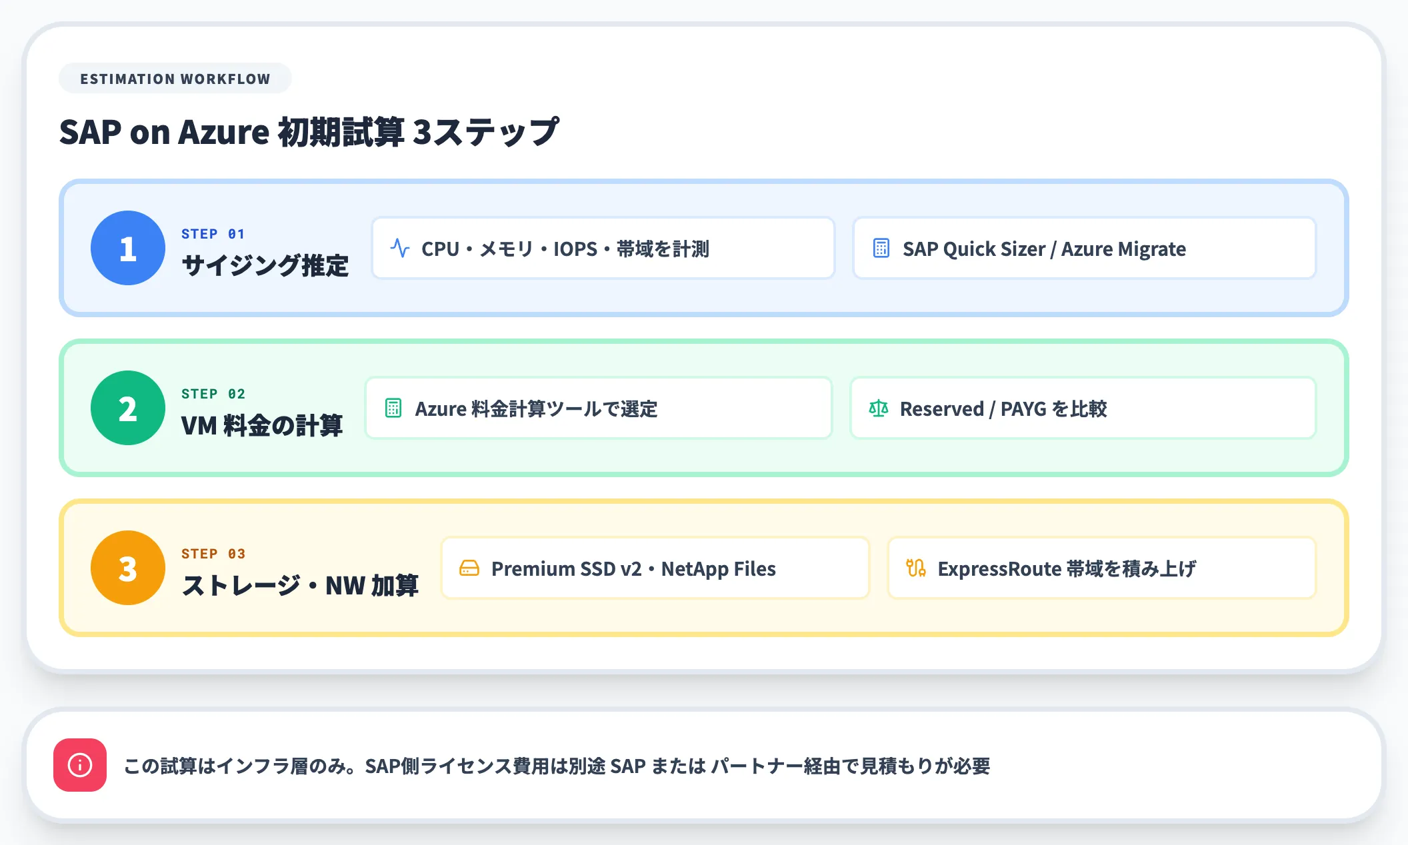Select the blue step 1 number circle

tap(128, 248)
